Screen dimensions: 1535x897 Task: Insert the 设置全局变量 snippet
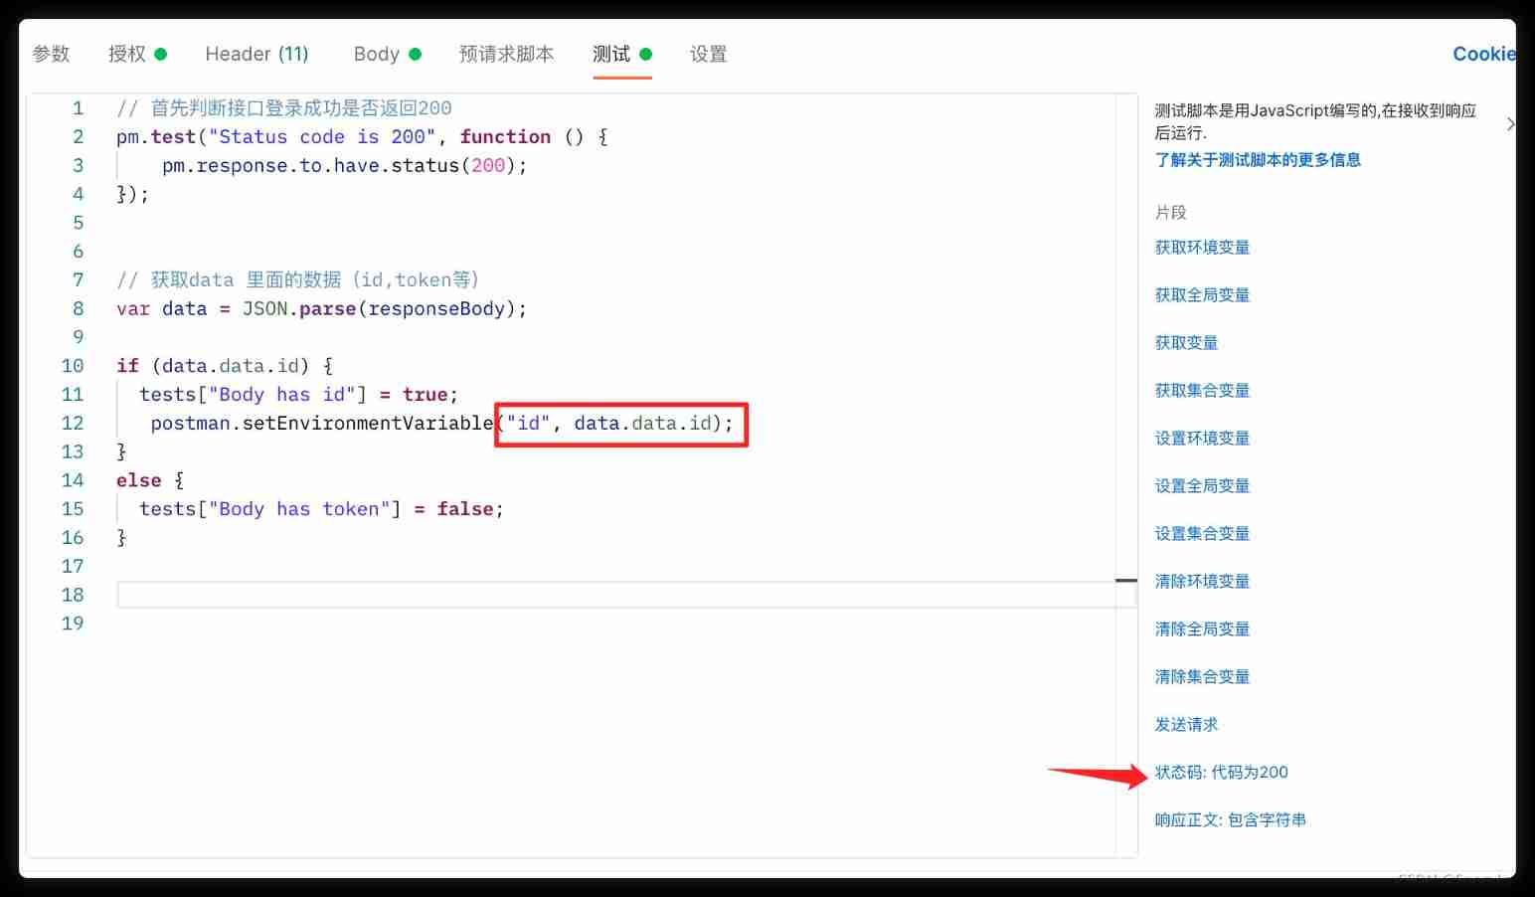click(x=1202, y=485)
